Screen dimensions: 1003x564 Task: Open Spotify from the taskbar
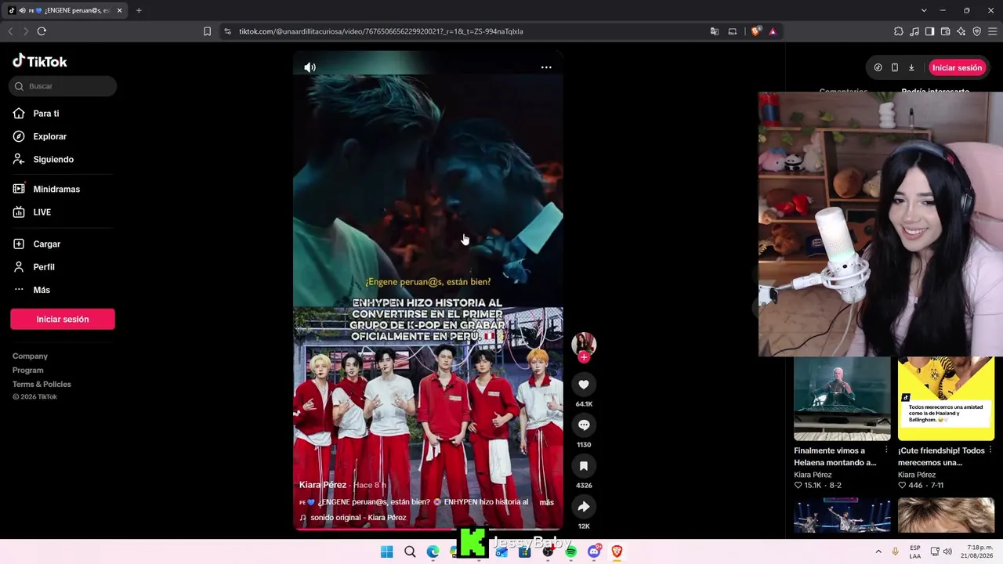click(x=571, y=551)
